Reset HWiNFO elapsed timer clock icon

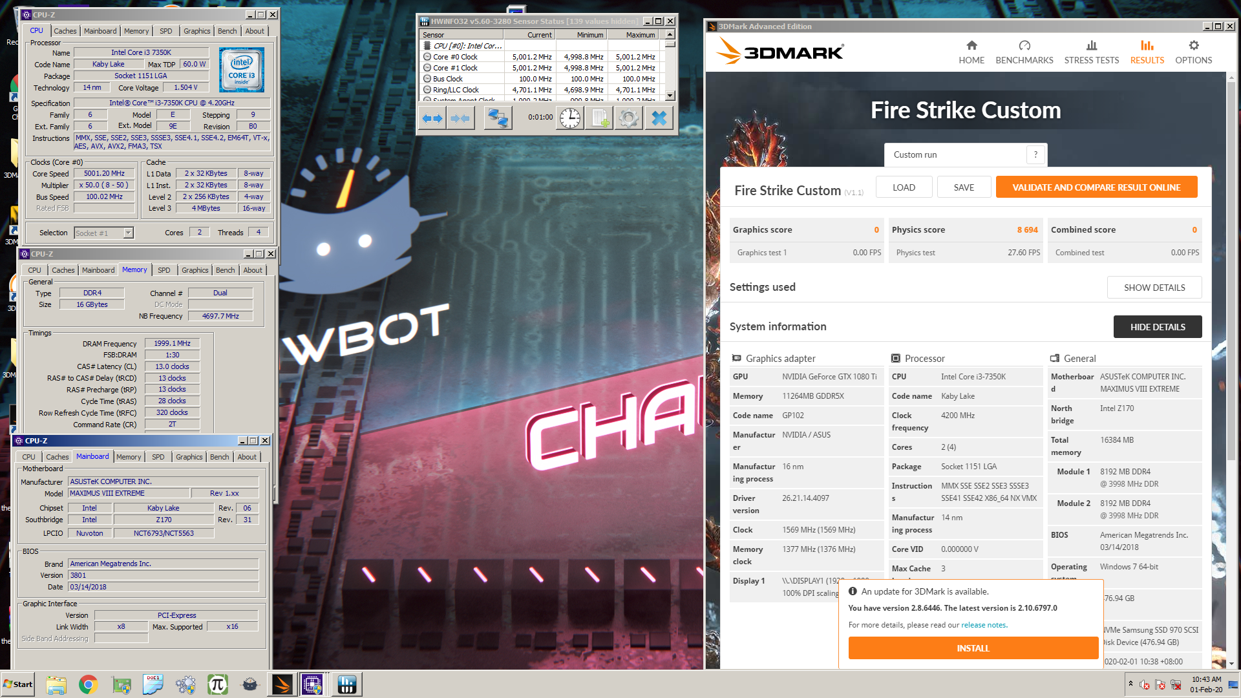click(x=569, y=118)
